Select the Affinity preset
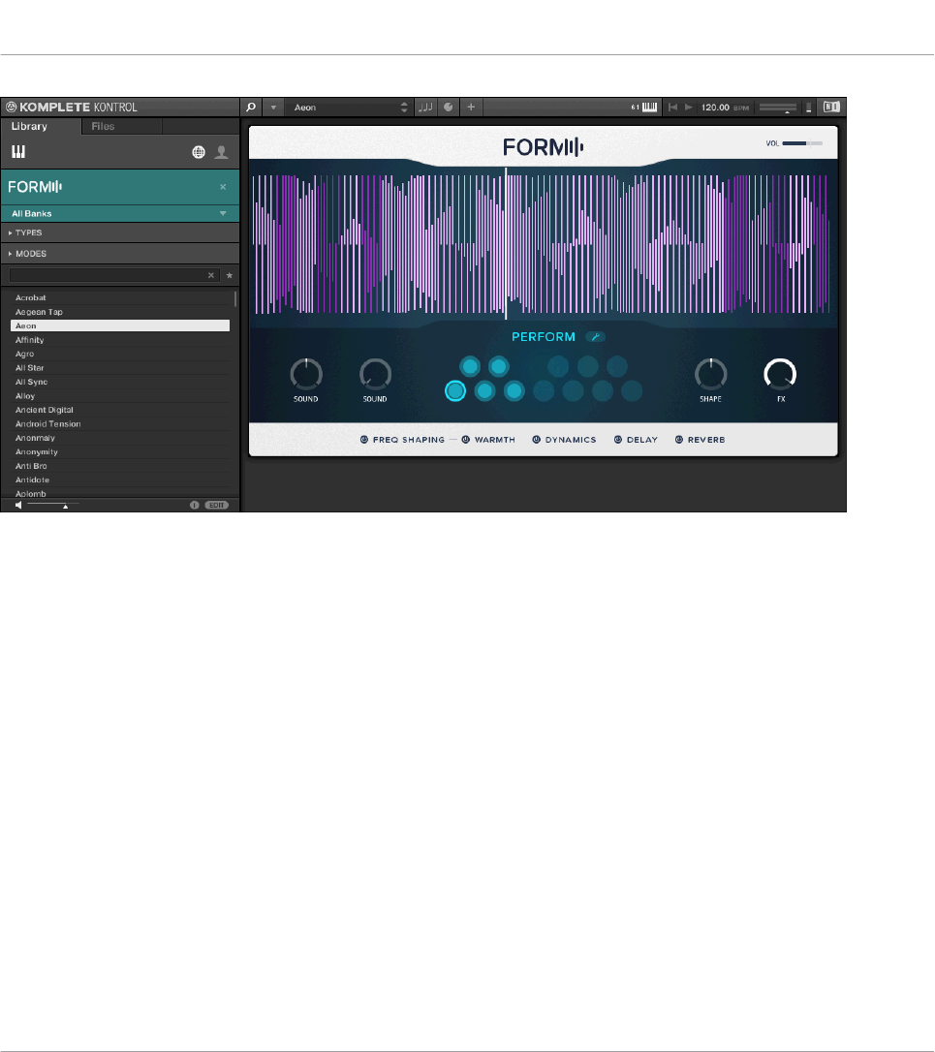This screenshot has width=935, height=1052. (120, 340)
